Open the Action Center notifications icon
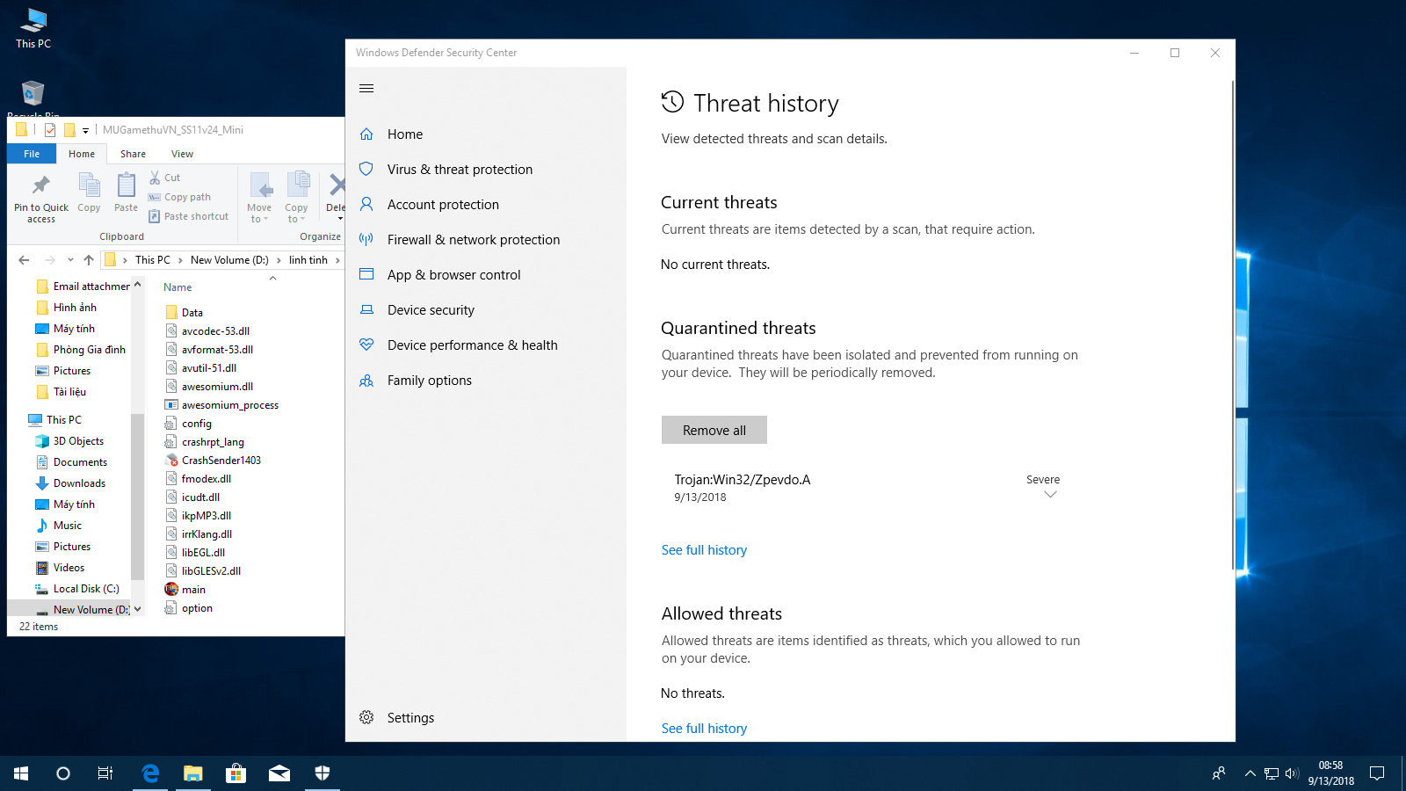This screenshot has height=791, width=1406. [x=1377, y=773]
